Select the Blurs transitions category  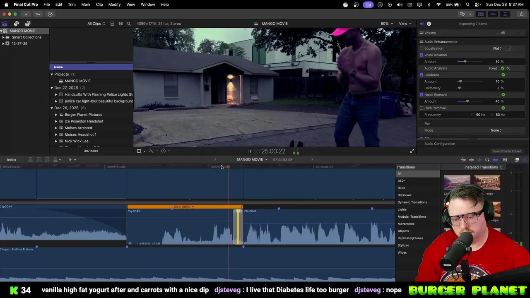click(x=401, y=188)
